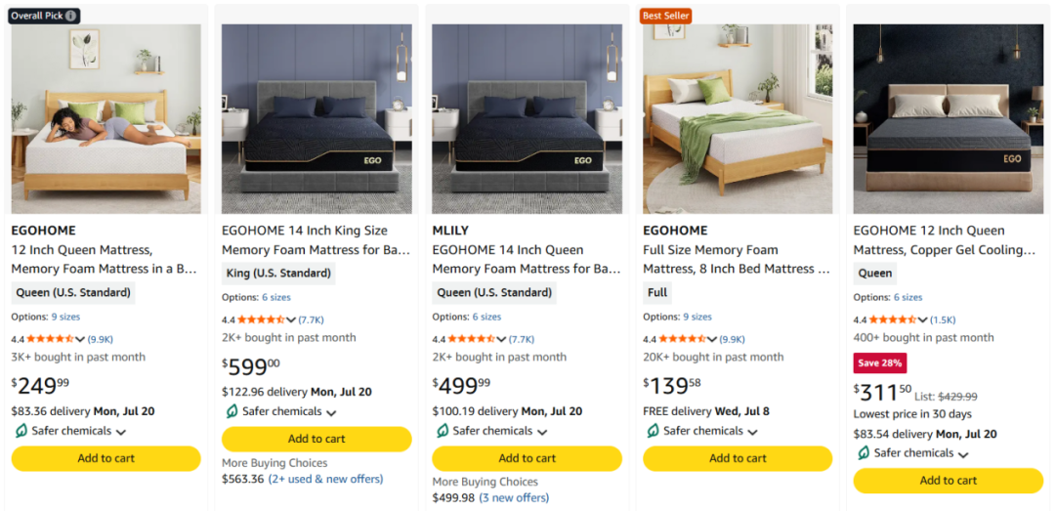Select the Queen (U.S. Standard) size on MLILY
The height and width of the screenshot is (511, 1055).
(x=494, y=293)
